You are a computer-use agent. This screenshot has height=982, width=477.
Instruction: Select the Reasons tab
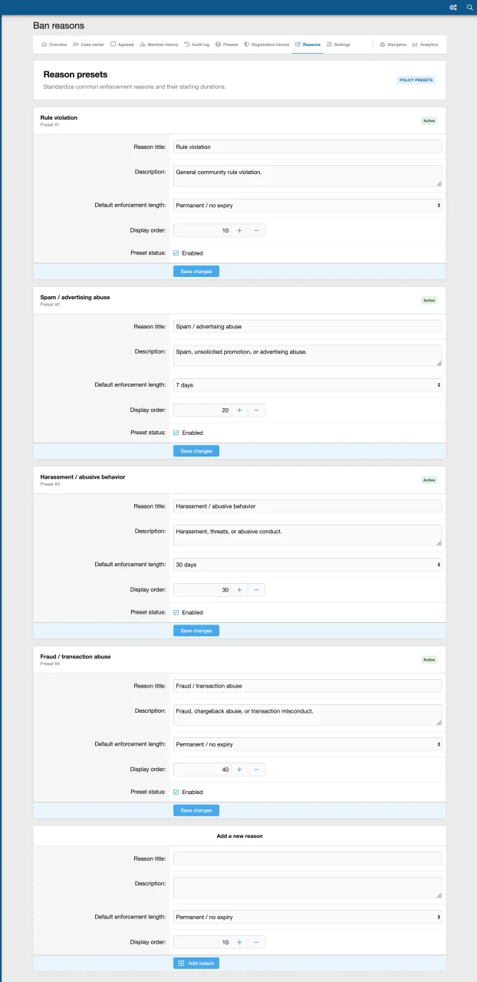308,44
